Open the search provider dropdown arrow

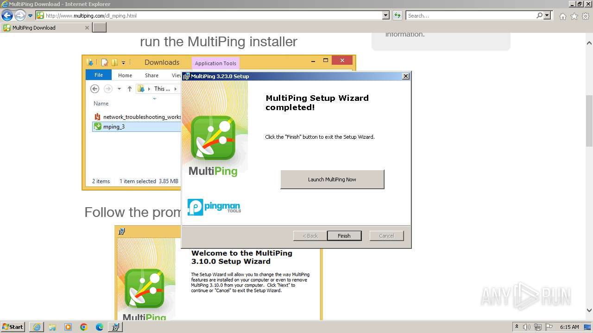547,16
